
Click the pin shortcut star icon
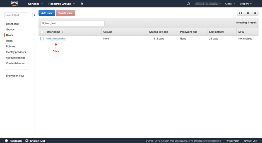tap(82, 4)
